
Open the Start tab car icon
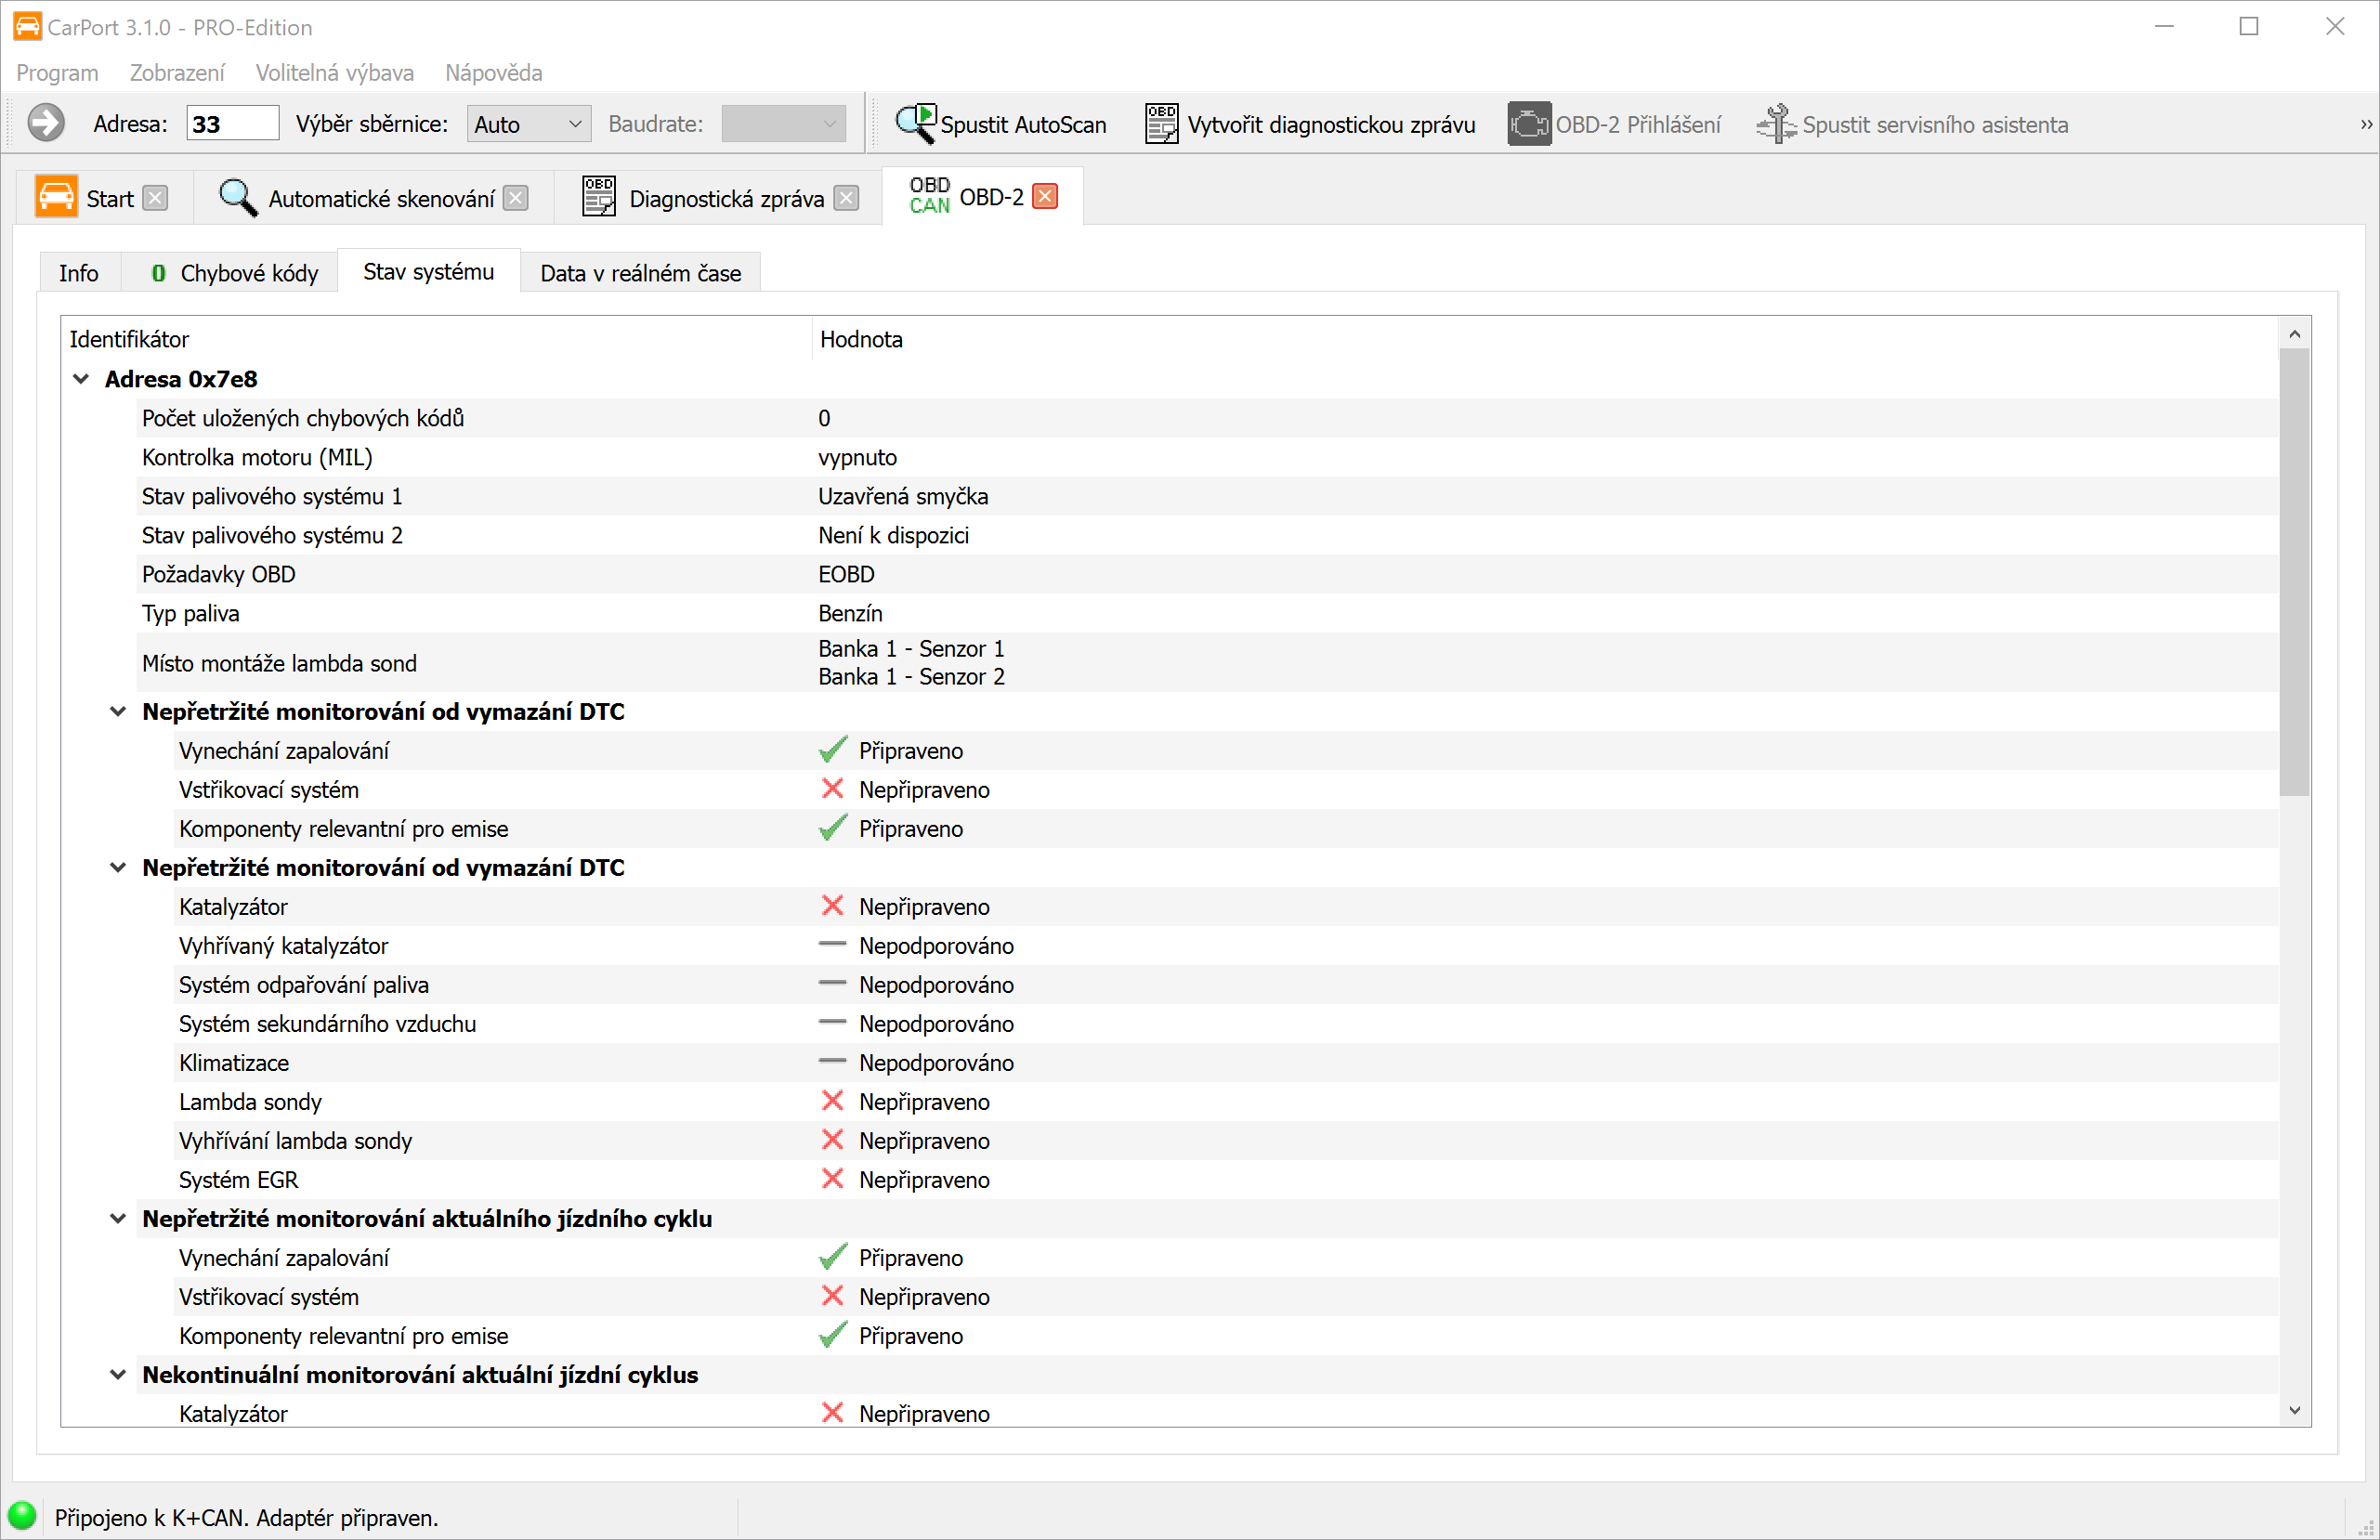pos(56,197)
